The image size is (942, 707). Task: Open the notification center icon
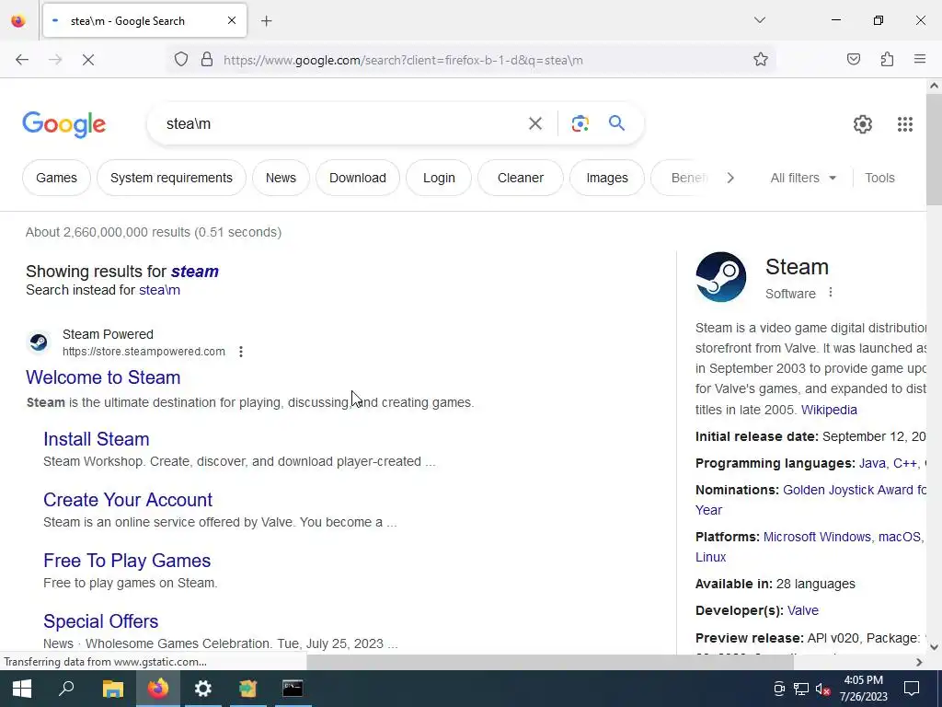click(x=912, y=689)
